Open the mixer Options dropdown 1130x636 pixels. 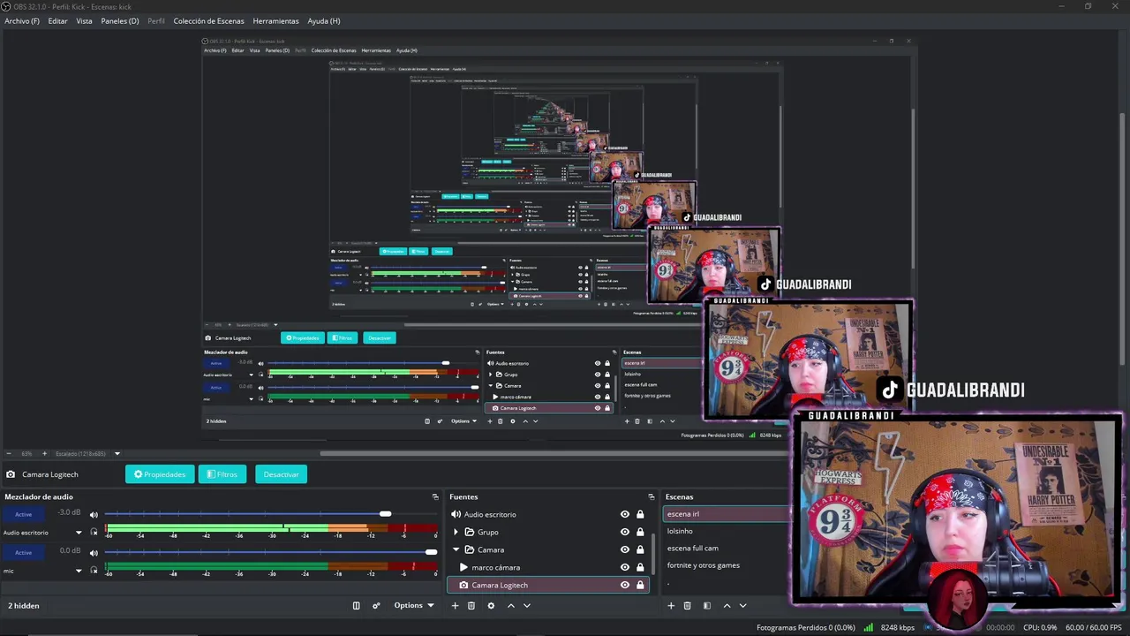tap(414, 606)
